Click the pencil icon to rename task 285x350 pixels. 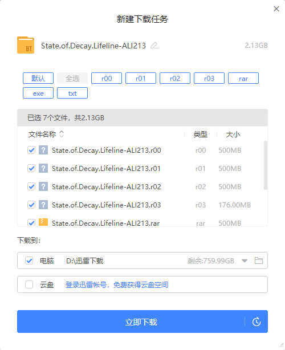click(154, 46)
